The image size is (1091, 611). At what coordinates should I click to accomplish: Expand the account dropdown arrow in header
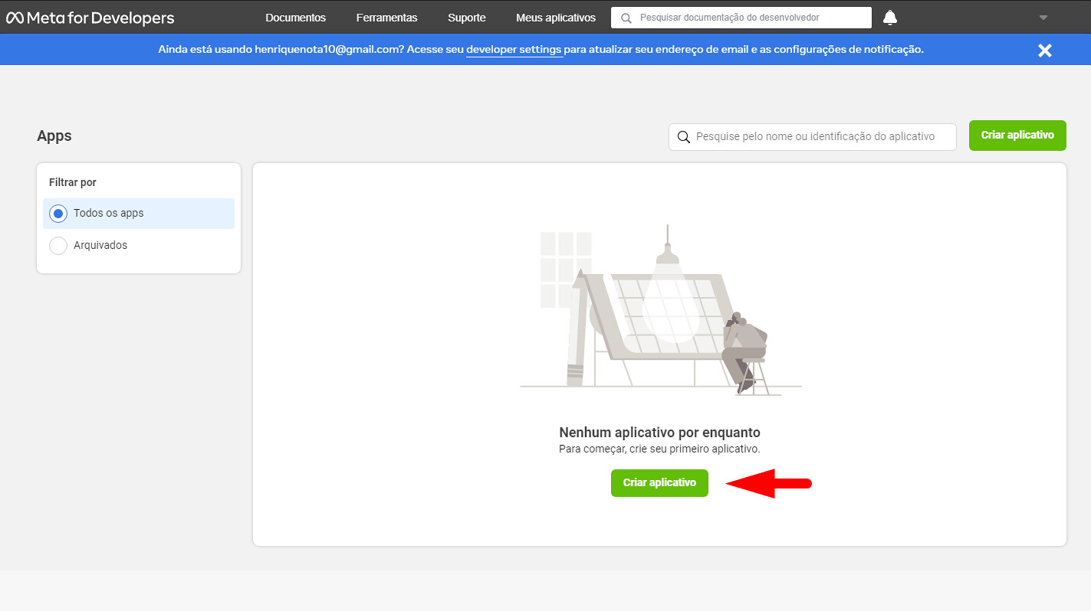[x=1043, y=18]
